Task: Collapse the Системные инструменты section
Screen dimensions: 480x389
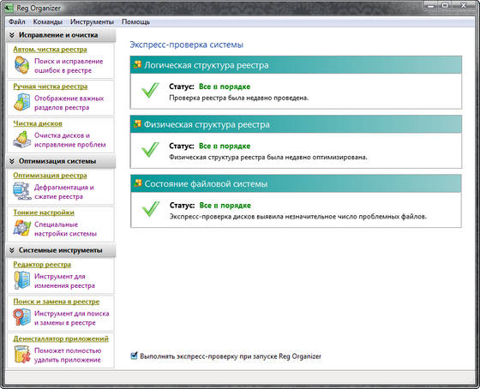Action: point(12,250)
